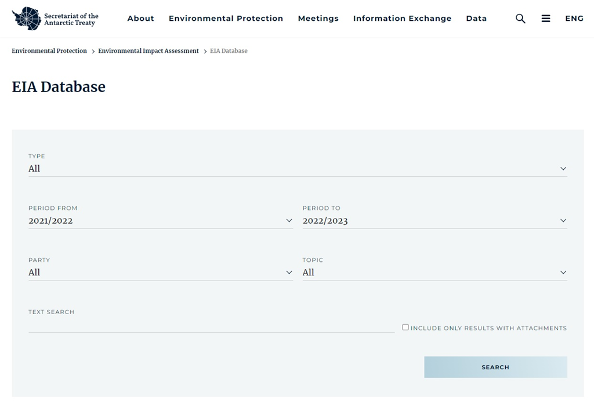Open the Period From dropdown showing 2021/2022
The width and height of the screenshot is (594, 404).
pos(161,221)
